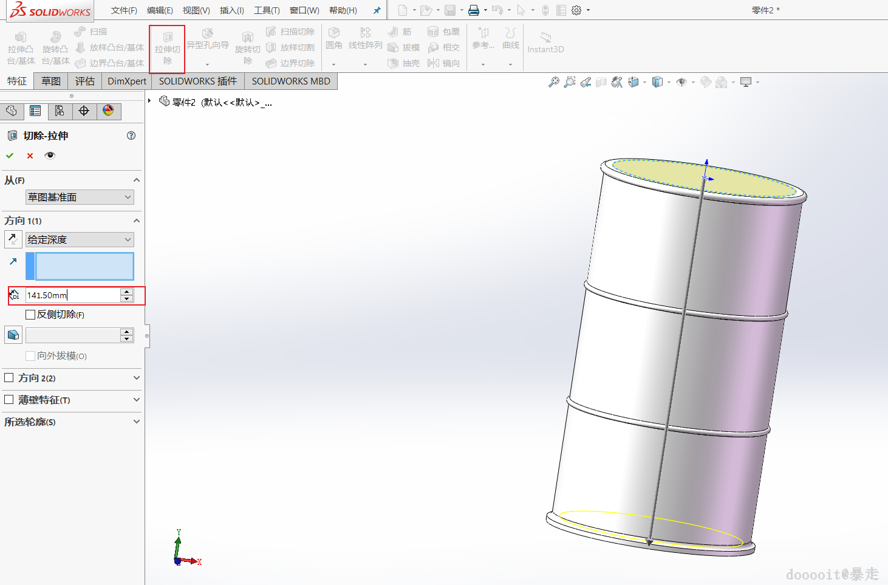
Task: Click the help question mark icon
Action: (131, 135)
